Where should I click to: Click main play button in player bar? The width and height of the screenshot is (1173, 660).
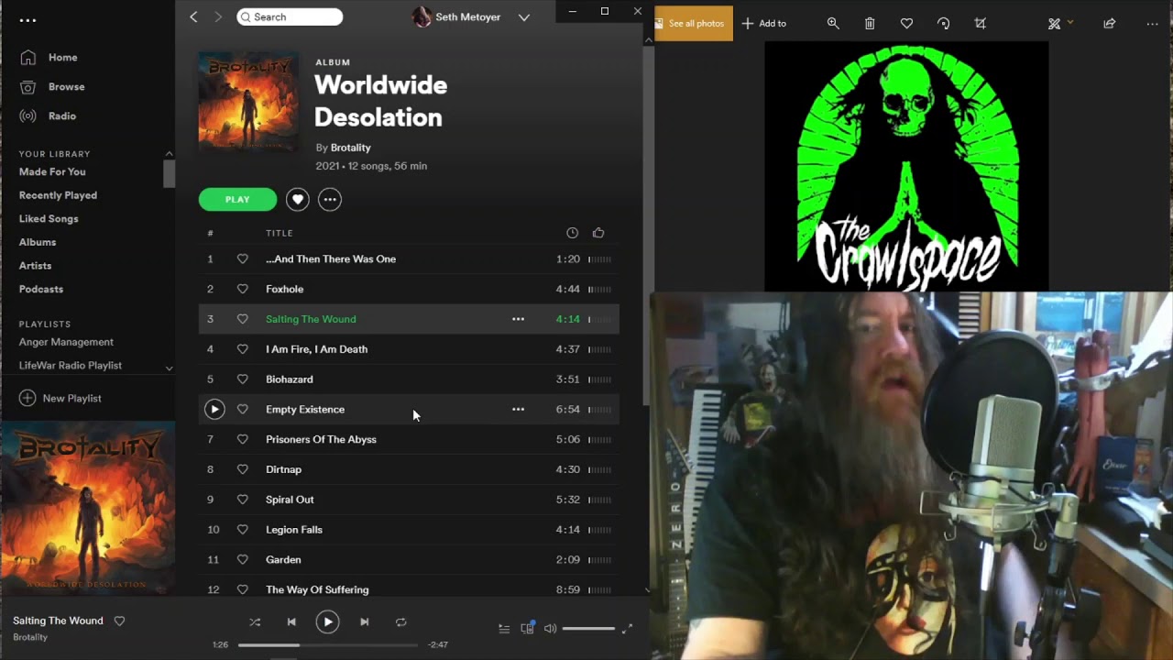coord(327,621)
